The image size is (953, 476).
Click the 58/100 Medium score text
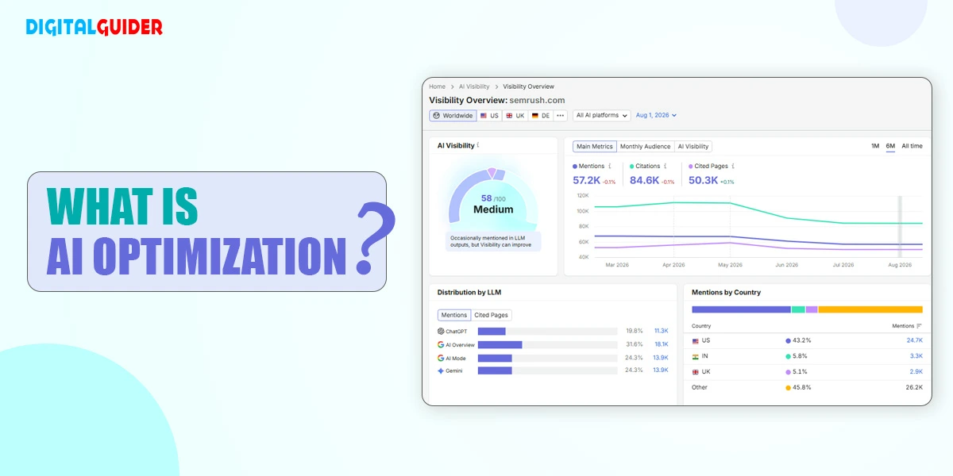[x=493, y=205]
